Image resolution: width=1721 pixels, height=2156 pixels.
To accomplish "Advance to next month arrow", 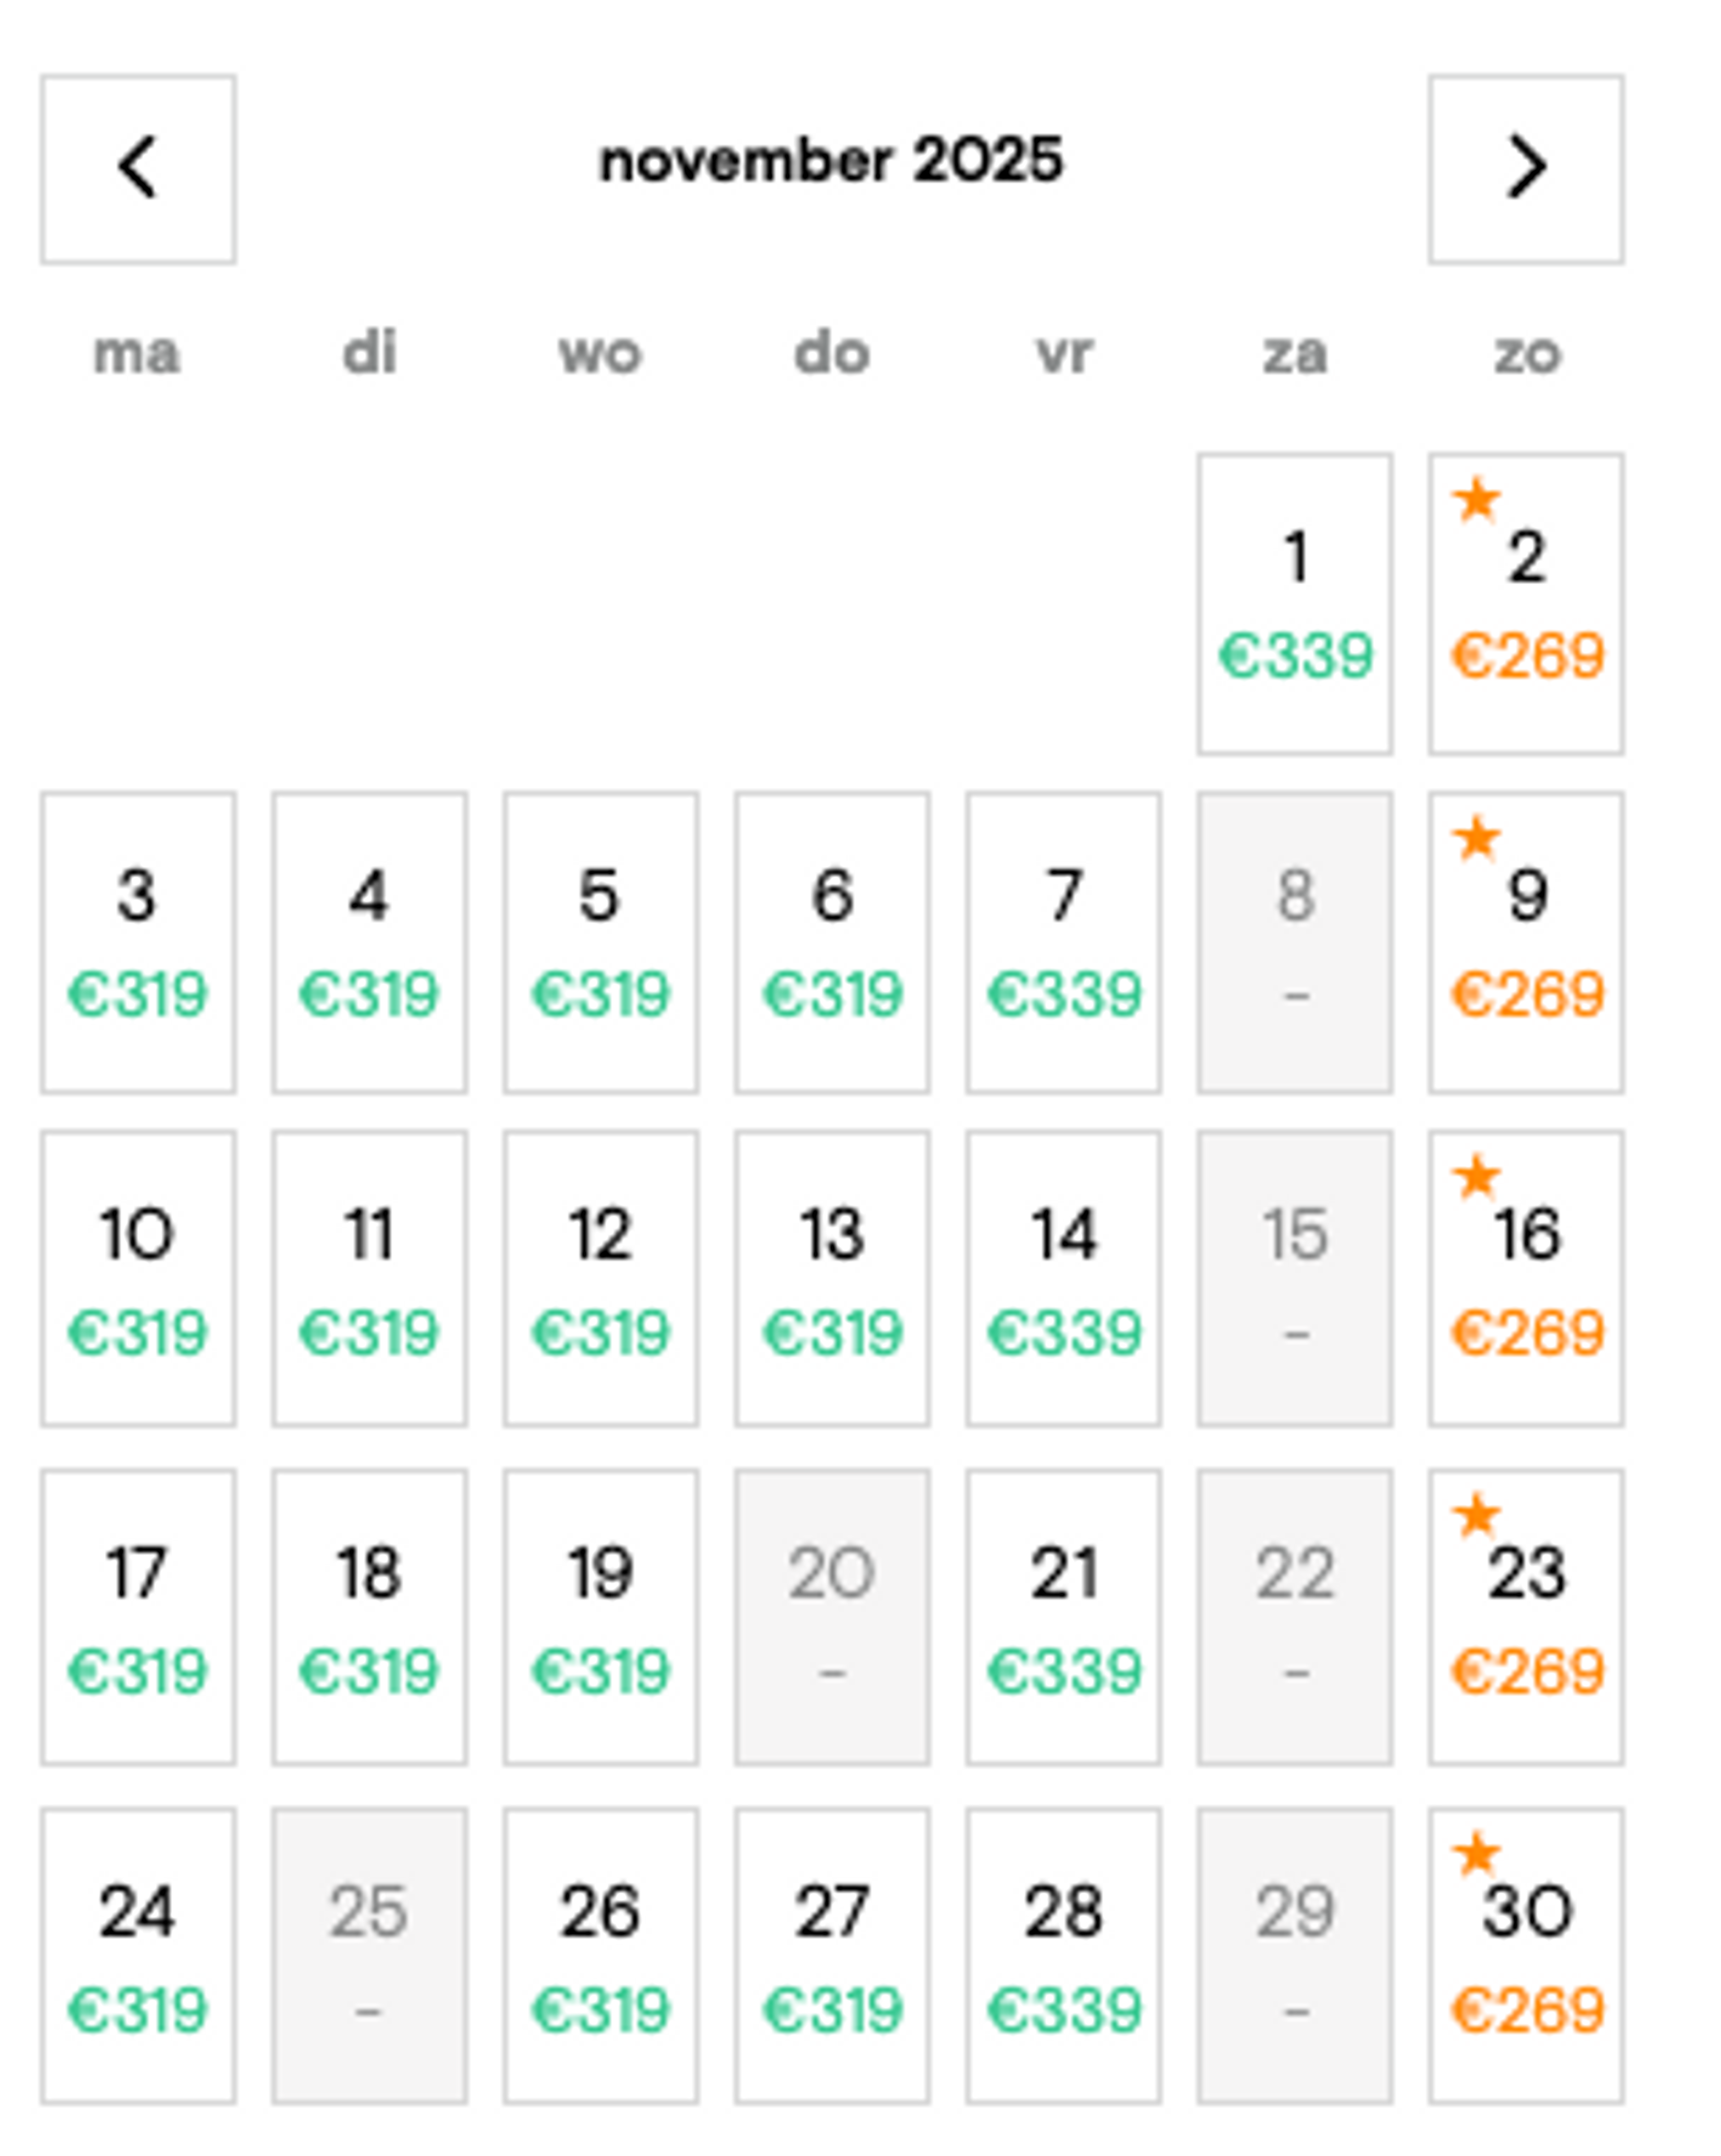I will coord(1525,168).
